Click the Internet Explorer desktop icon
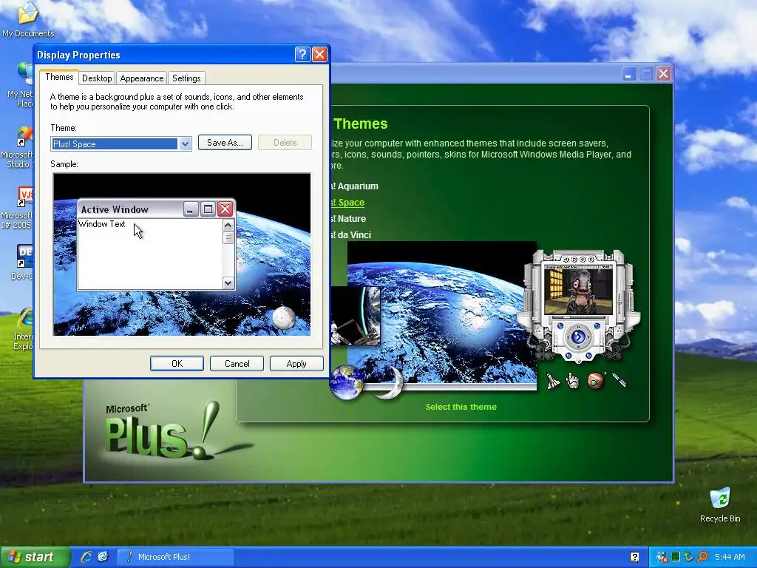757x568 pixels. [x=23, y=329]
